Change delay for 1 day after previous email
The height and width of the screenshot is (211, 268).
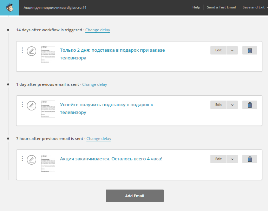tap(94, 84)
